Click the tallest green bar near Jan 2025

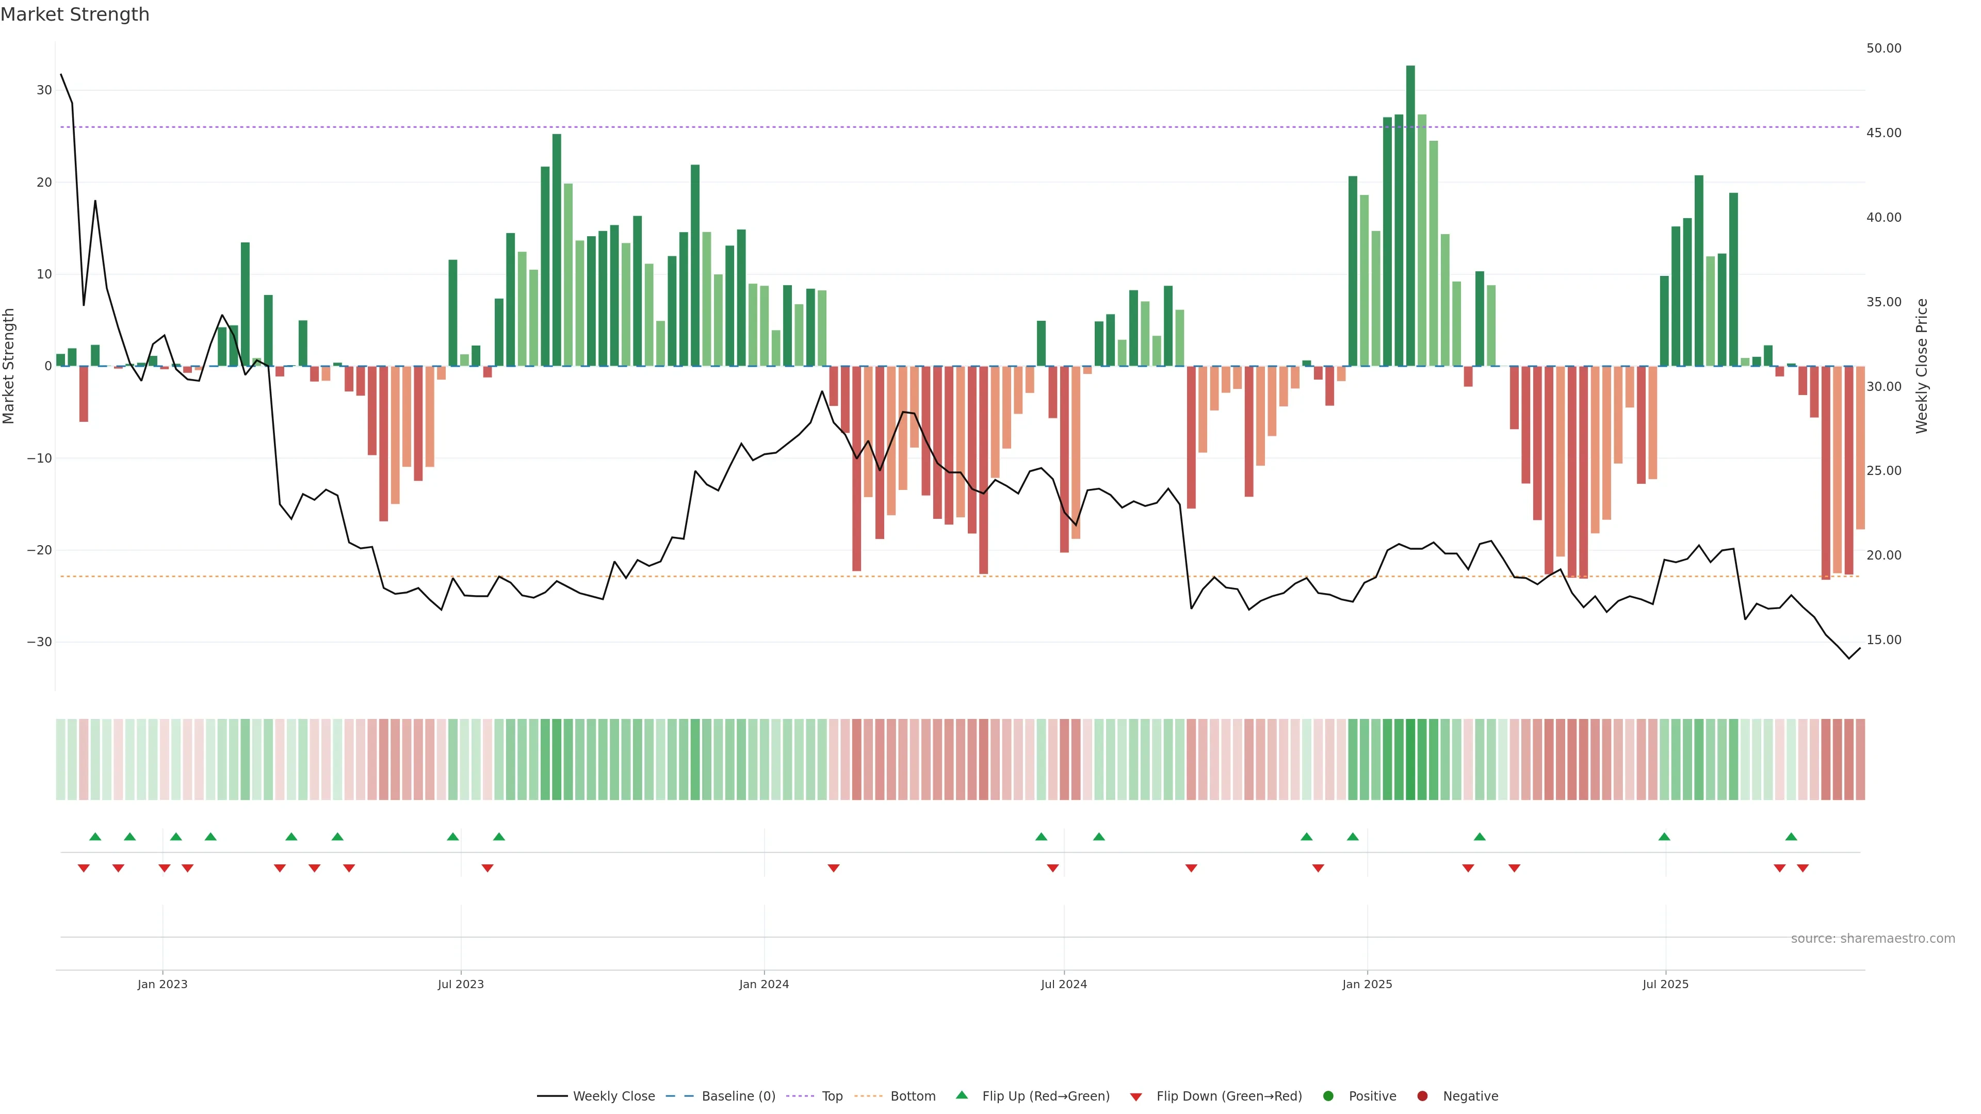tap(1410, 215)
